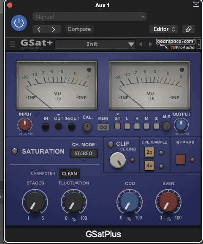
Task: Select the OUT meter source button
Action: pyautogui.click(x=59, y=127)
